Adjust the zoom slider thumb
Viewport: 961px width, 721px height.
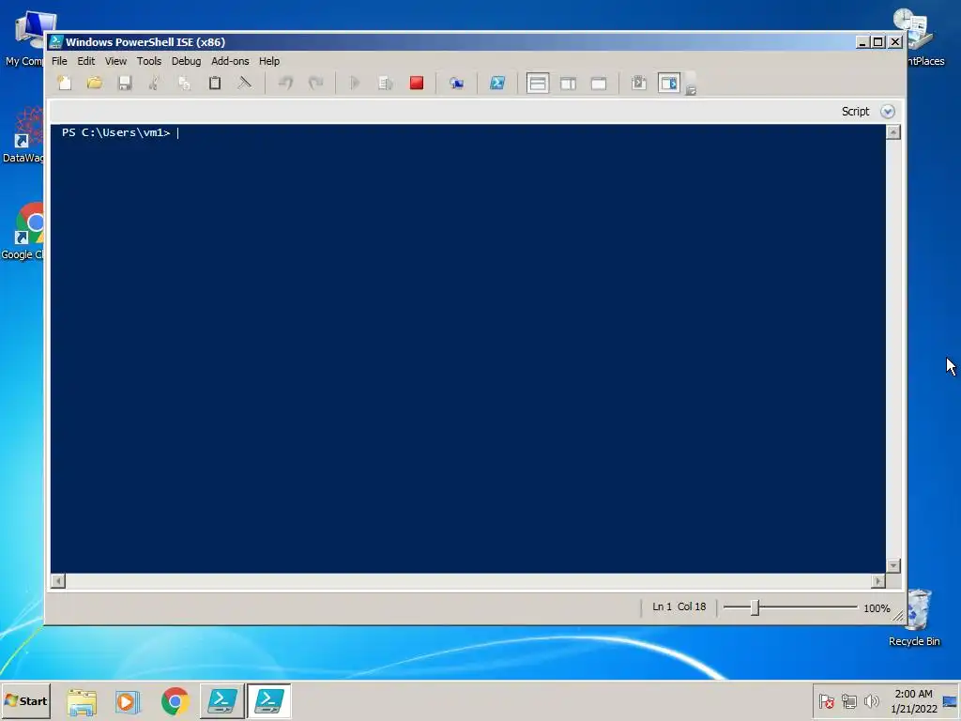point(755,607)
